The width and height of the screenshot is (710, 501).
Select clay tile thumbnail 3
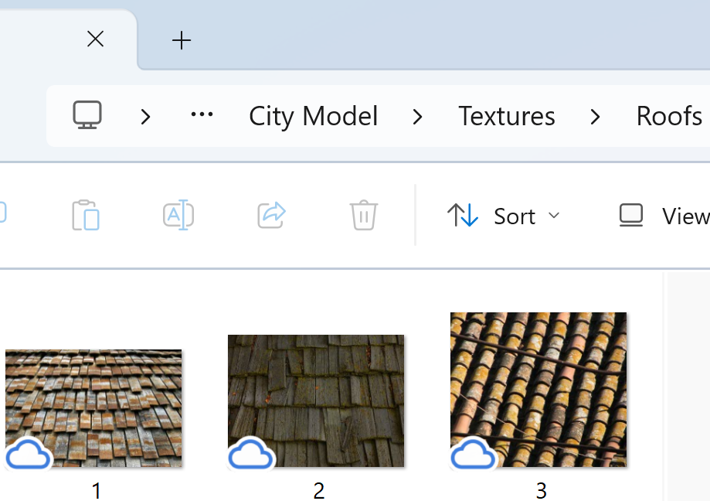tap(538, 390)
